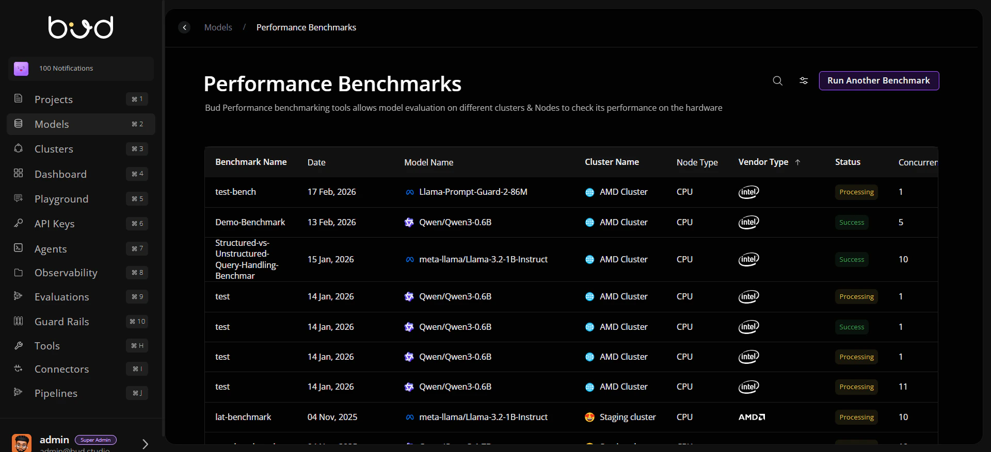Click the Guard Rails sidebar icon
Image resolution: width=991 pixels, height=452 pixels.
[x=18, y=321]
